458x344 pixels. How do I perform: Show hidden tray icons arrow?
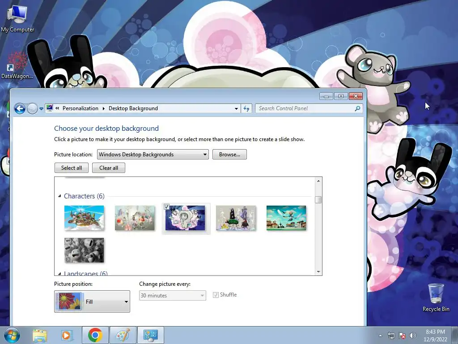tap(380, 335)
